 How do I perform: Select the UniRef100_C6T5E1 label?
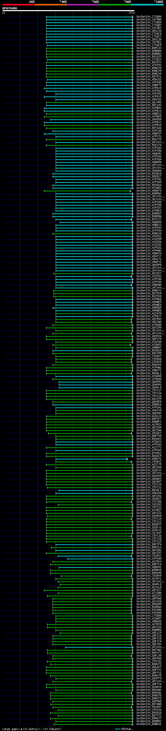(149, 42)
